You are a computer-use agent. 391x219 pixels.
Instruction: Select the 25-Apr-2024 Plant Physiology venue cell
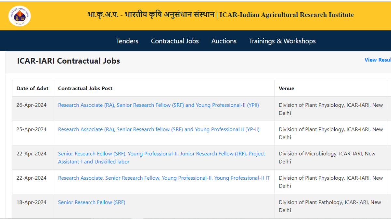click(331, 133)
